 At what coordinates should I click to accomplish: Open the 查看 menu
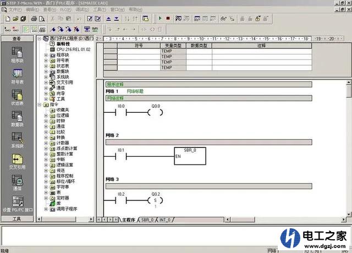(x=50, y=10)
